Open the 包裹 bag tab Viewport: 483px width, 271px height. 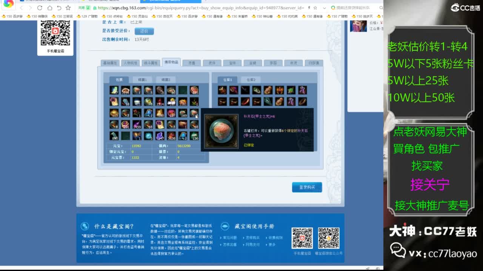tap(119, 80)
